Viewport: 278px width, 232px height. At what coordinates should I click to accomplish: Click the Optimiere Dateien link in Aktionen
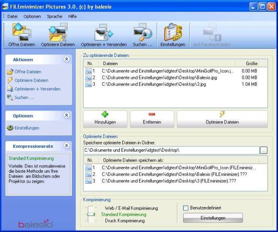(x=31, y=80)
